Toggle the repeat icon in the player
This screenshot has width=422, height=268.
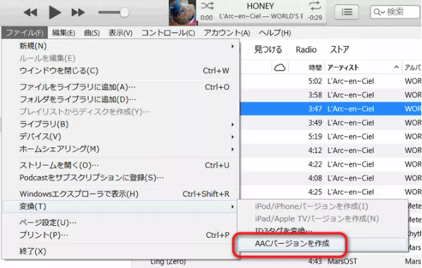315,5
